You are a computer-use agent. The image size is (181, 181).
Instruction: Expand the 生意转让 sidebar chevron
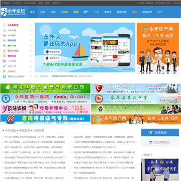click(31, 71)
